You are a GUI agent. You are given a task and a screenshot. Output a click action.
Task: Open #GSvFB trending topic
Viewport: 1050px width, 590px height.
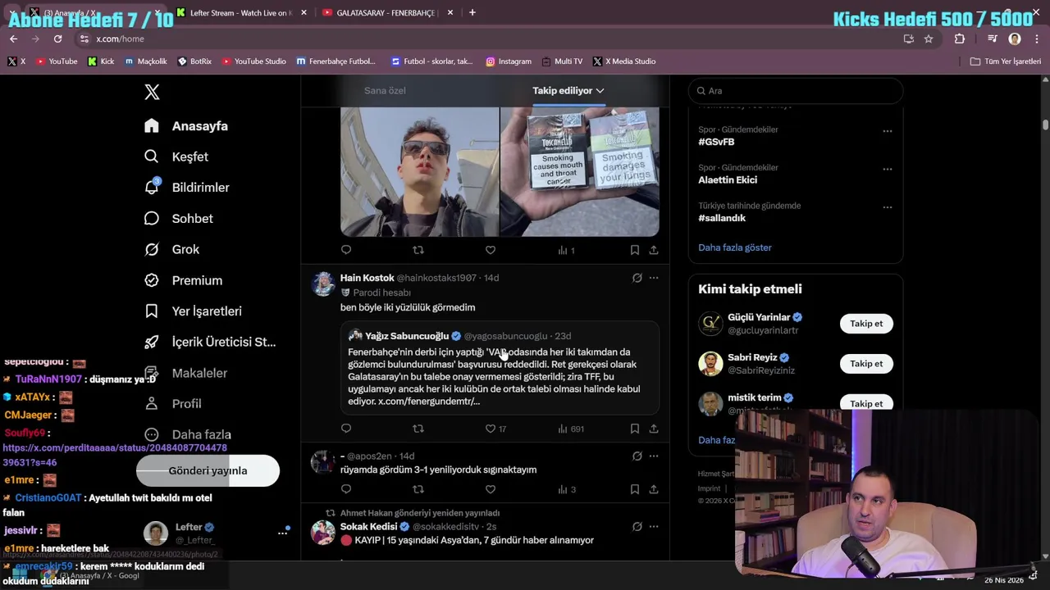coord(716,142)
